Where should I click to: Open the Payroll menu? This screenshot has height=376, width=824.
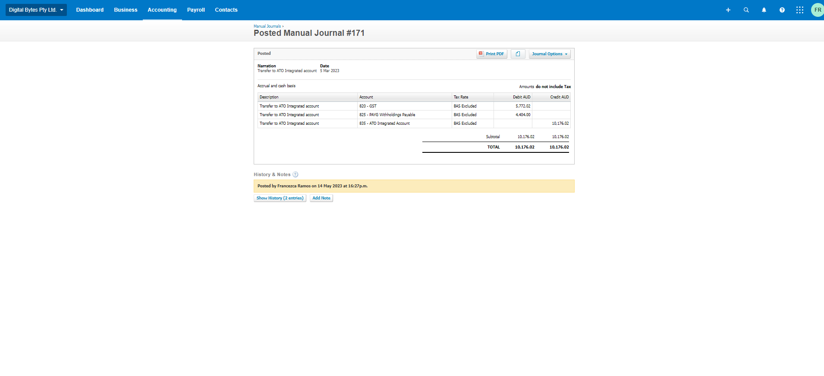click(196, 10)
